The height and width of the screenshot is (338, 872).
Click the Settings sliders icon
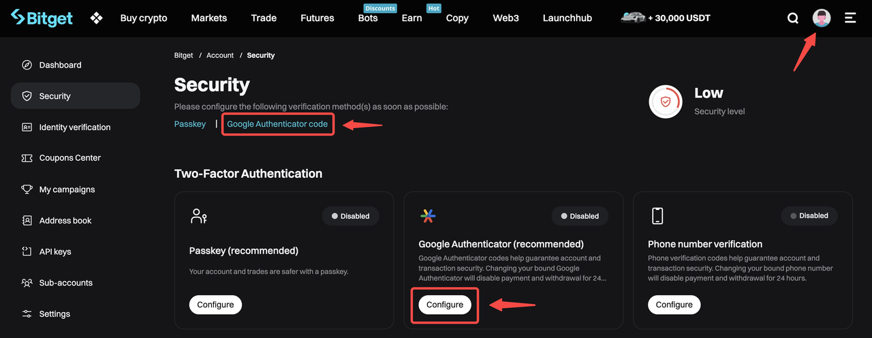27,314
